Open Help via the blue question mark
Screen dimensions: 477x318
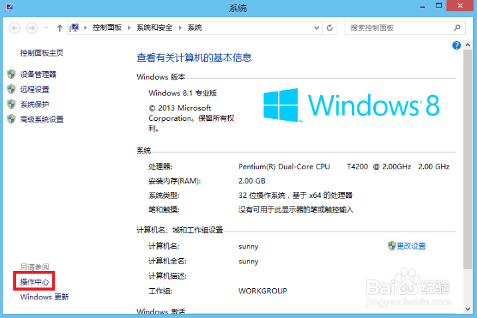tap(457, 45)
